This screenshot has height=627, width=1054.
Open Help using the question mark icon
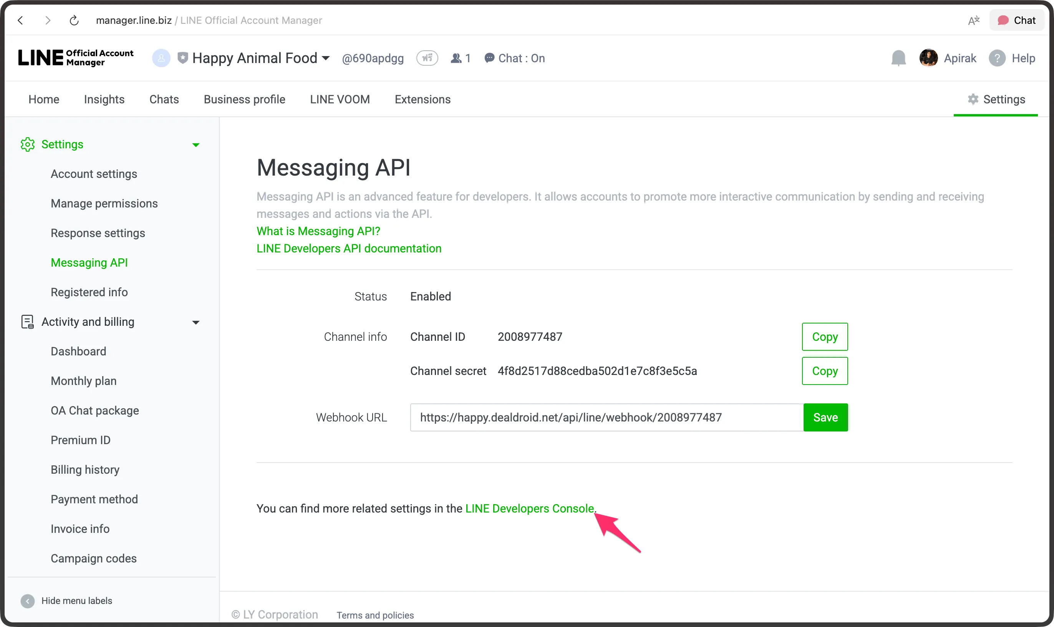click(x=997, y=58)
